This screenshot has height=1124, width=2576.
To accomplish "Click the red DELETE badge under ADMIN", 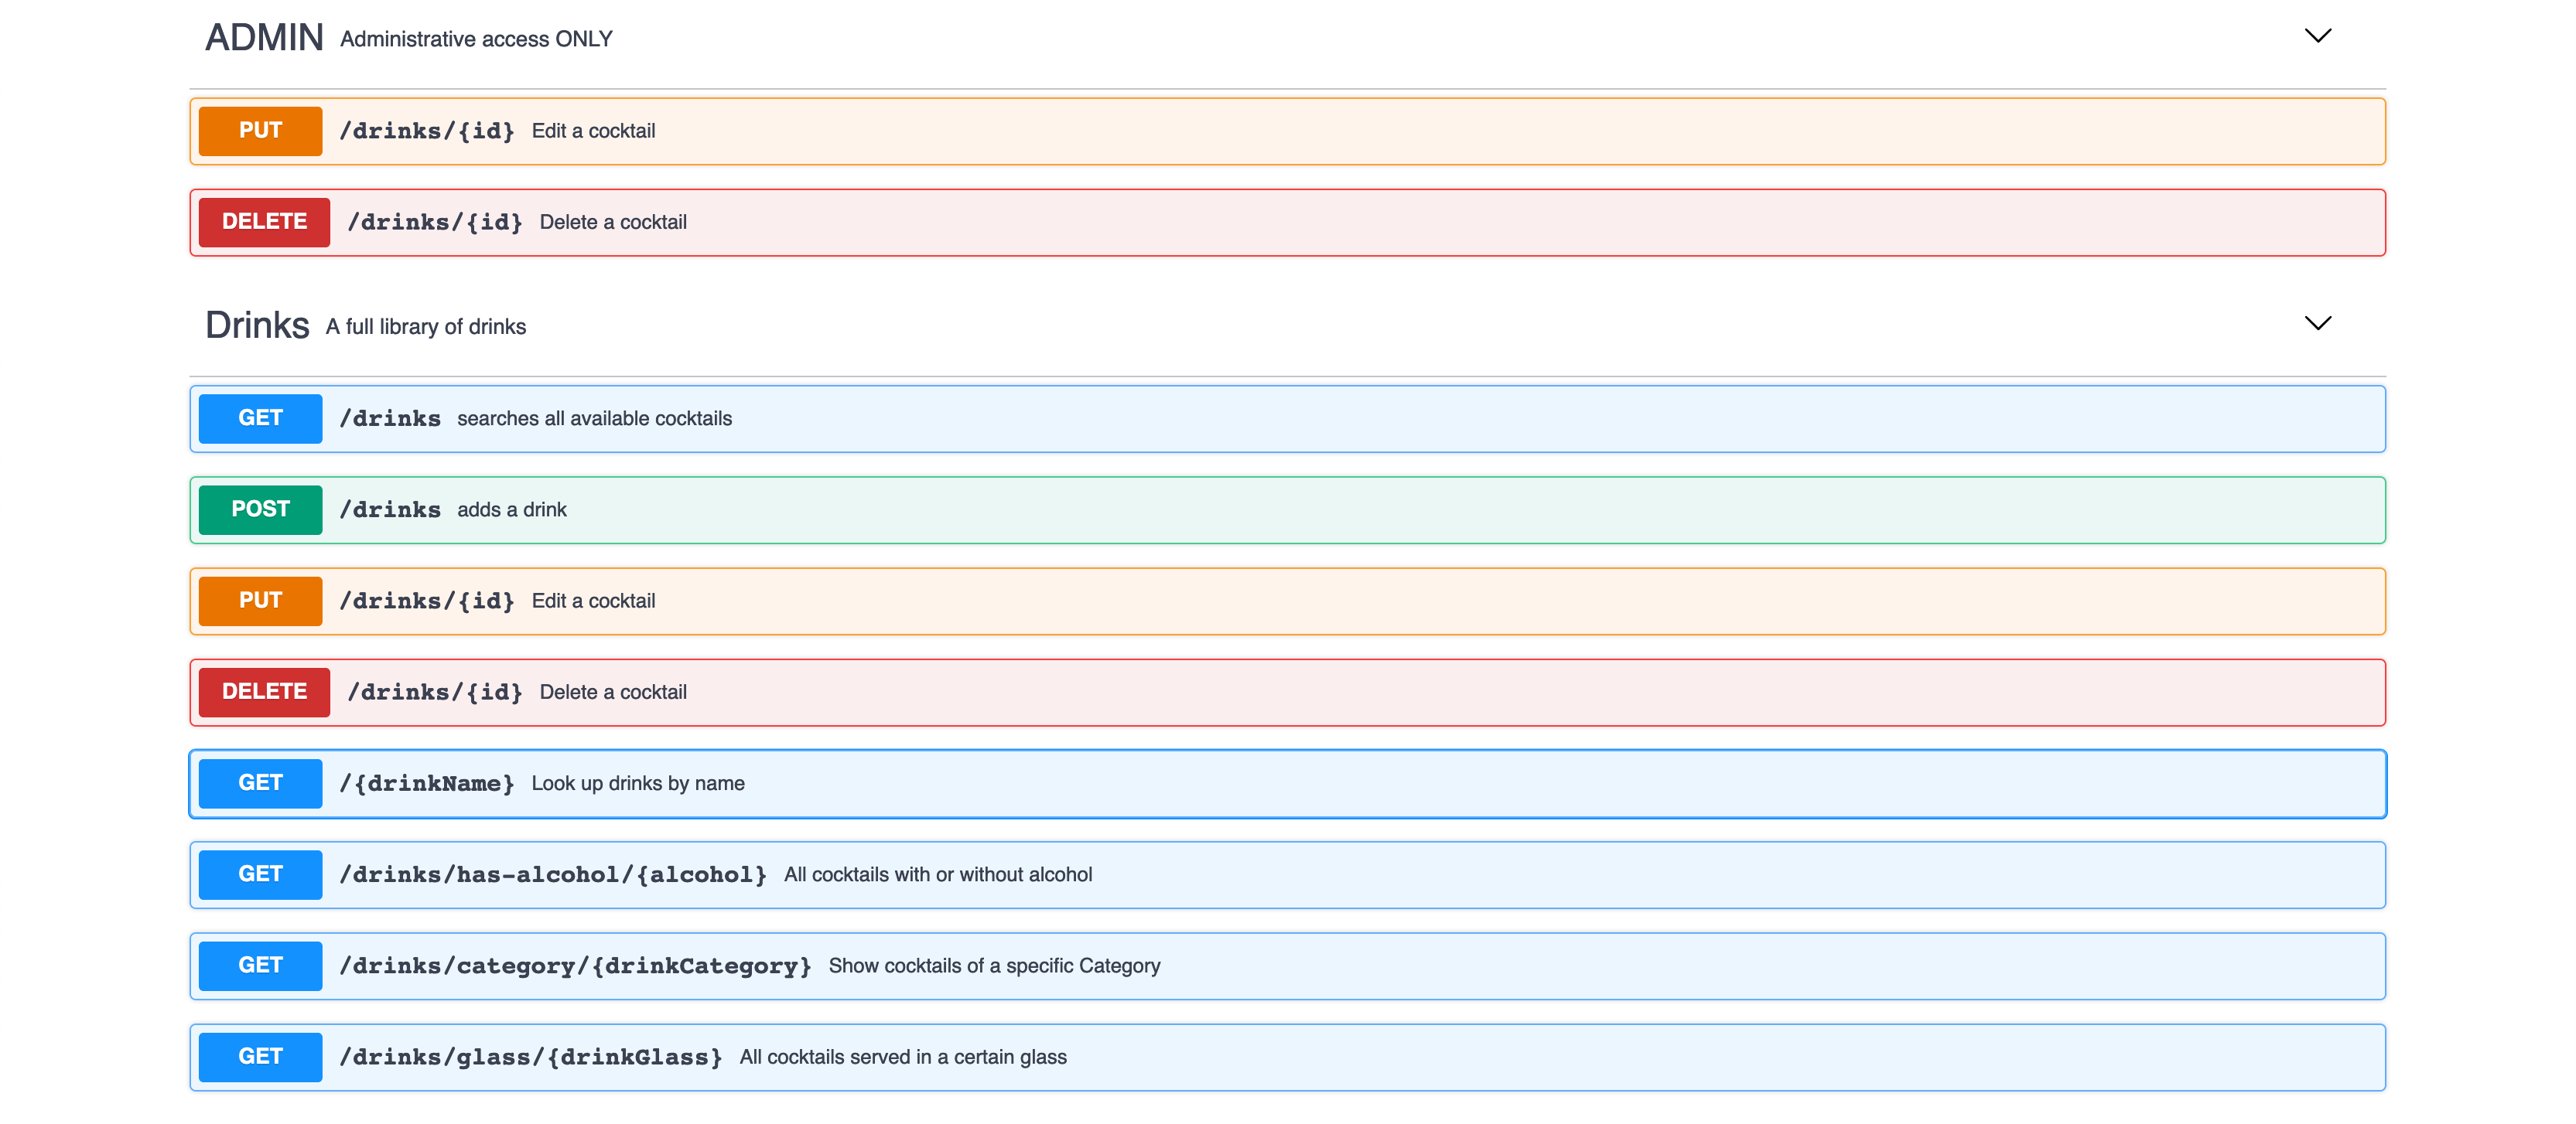I will tap(264, 222).
